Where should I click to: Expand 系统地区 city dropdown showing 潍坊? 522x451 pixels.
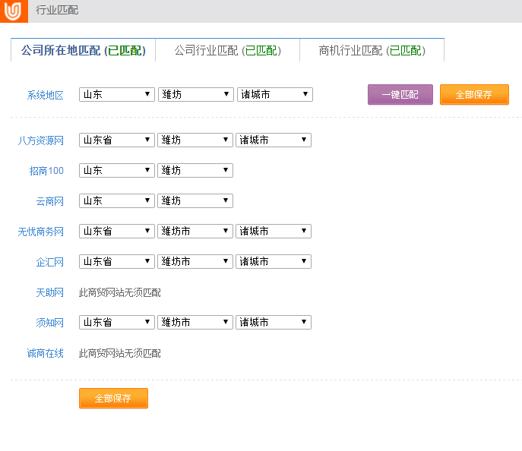coord(196,95)
